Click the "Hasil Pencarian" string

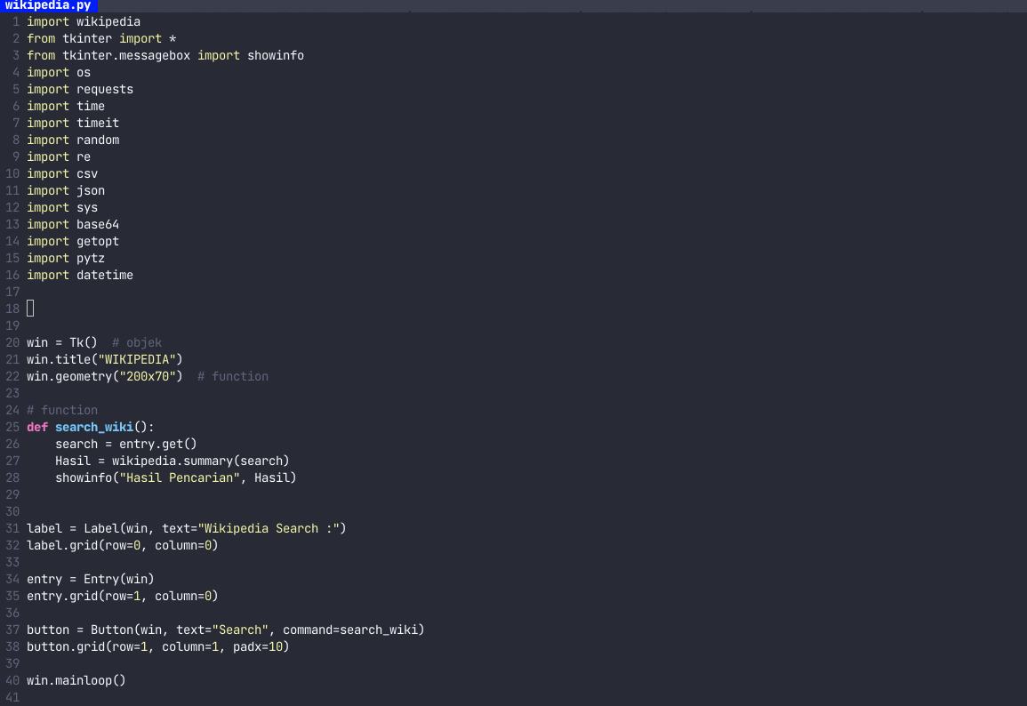pyautogui.click(x=180, y=478)
